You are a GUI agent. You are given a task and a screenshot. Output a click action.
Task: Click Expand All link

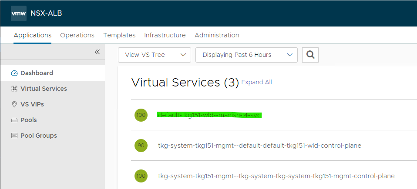coord(256,82)
